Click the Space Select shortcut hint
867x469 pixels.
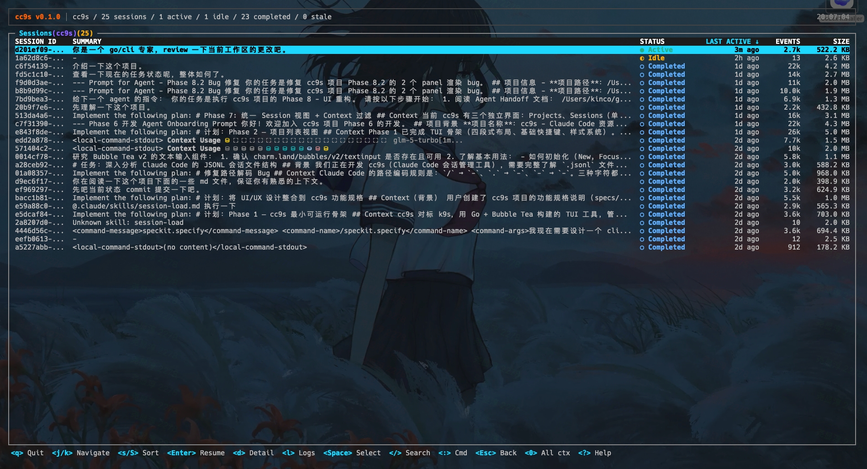pyautogui.click(x=352, y=453)
